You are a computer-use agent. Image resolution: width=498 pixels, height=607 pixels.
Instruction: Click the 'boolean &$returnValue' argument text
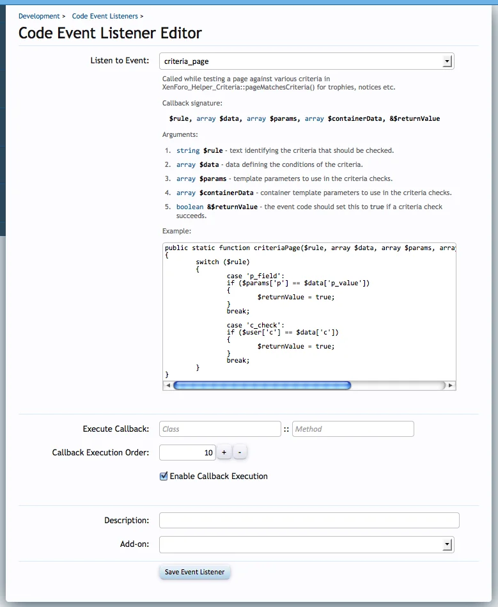[217, 207]
